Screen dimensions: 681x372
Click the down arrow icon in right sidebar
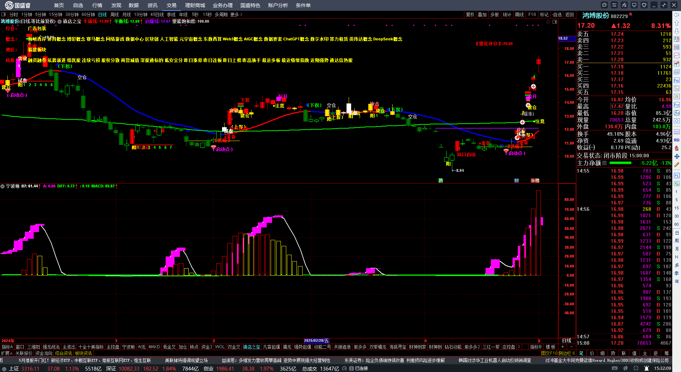click(677, 31)
